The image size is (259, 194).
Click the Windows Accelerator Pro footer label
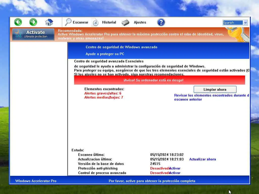[36, 181]
